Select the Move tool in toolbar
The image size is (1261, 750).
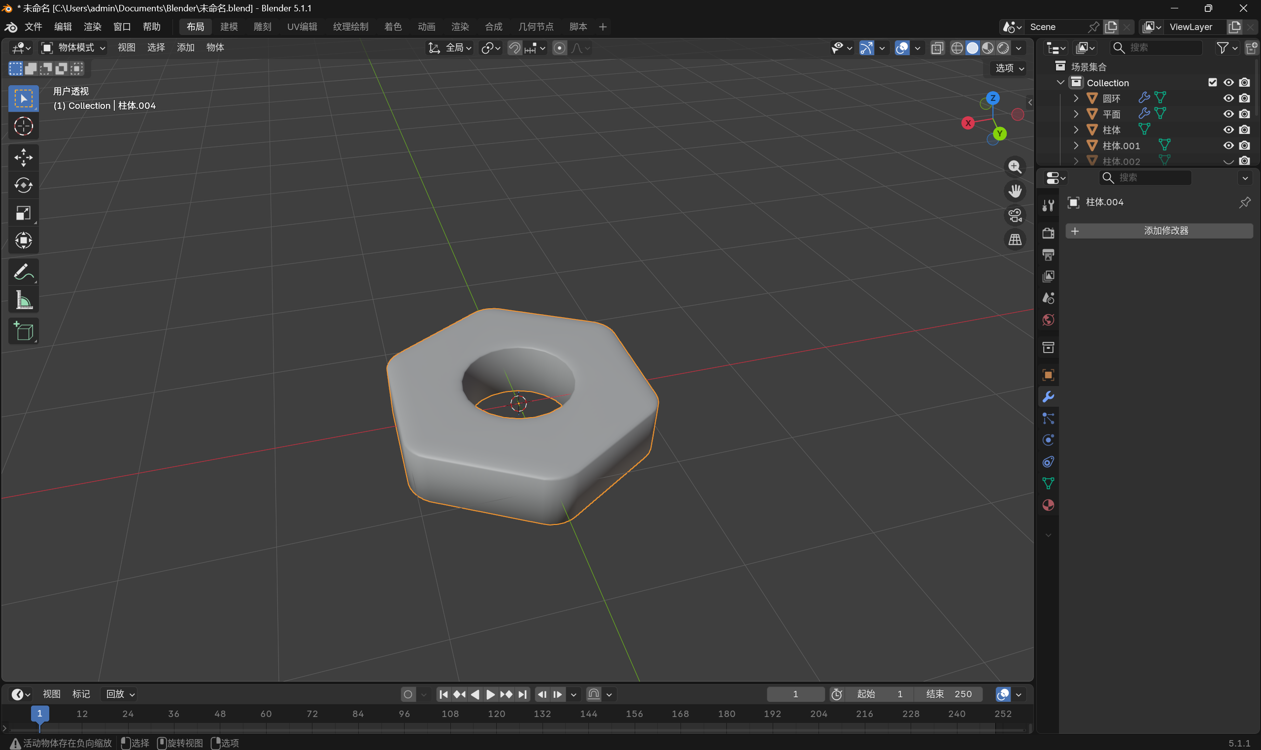click(23, 157)
